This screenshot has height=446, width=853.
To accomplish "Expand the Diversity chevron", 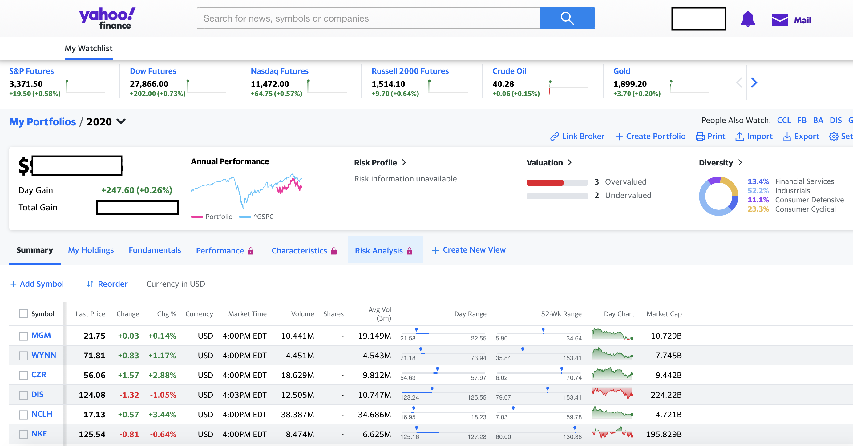I will click(740, 162).
